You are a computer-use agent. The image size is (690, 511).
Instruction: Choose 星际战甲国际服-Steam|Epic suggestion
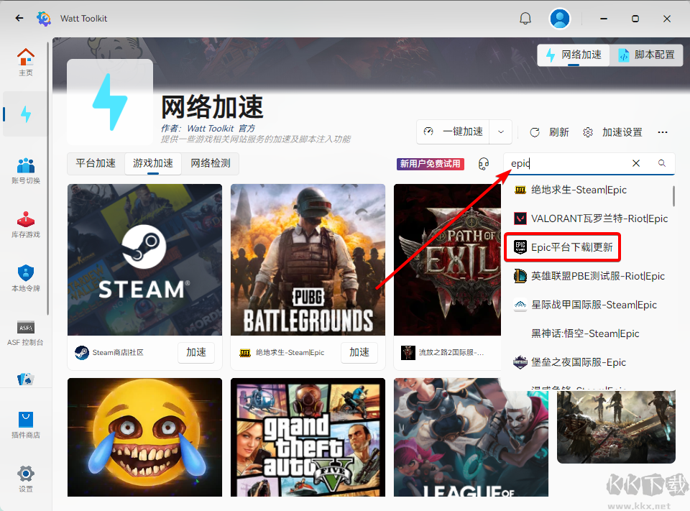coord(589,305)
